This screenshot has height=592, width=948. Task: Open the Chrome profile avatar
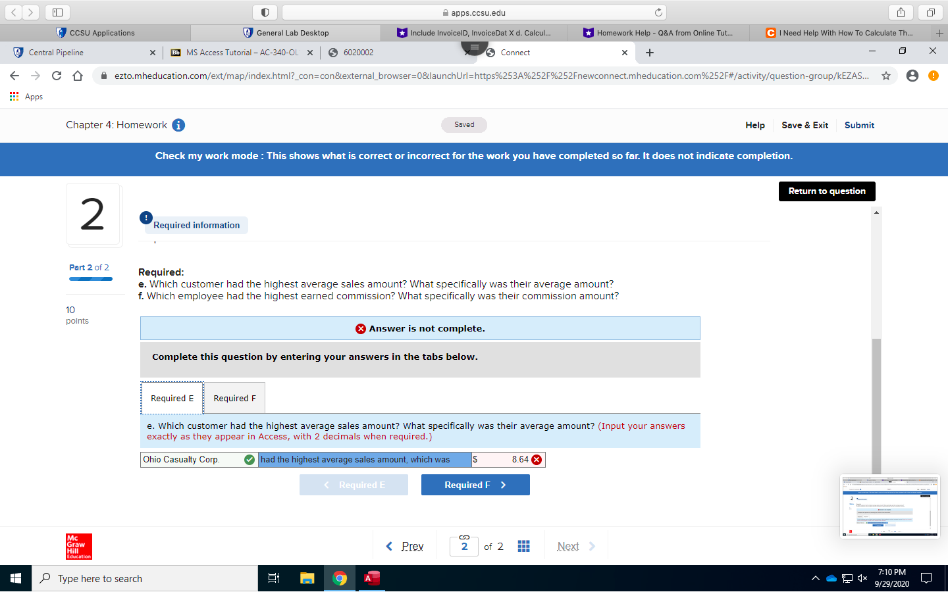(x=912, y=76)
